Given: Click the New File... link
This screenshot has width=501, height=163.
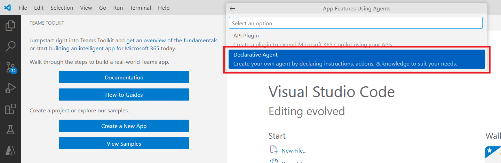Looking at the screenshot, I should tap(294, 151).
